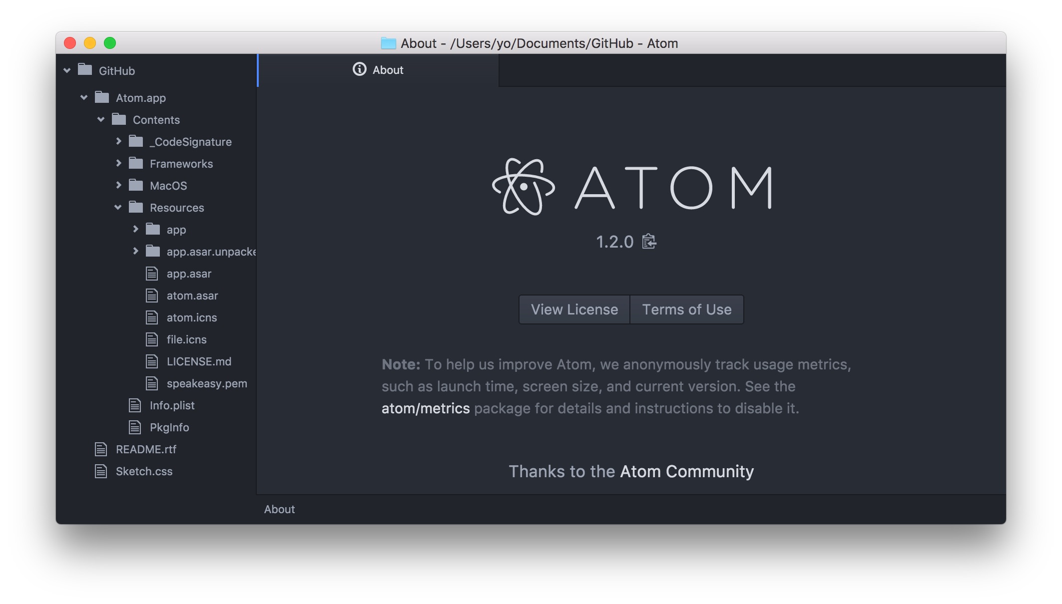Screen dimensions: 1062x604
Task: Click file icon next to app.asar
Action: 152,274
